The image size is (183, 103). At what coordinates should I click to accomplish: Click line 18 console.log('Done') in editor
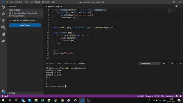(63, 53)
